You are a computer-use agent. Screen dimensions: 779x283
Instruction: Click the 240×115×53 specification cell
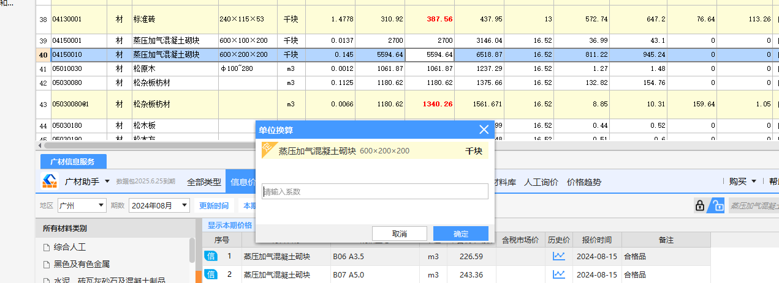[247, 20]
